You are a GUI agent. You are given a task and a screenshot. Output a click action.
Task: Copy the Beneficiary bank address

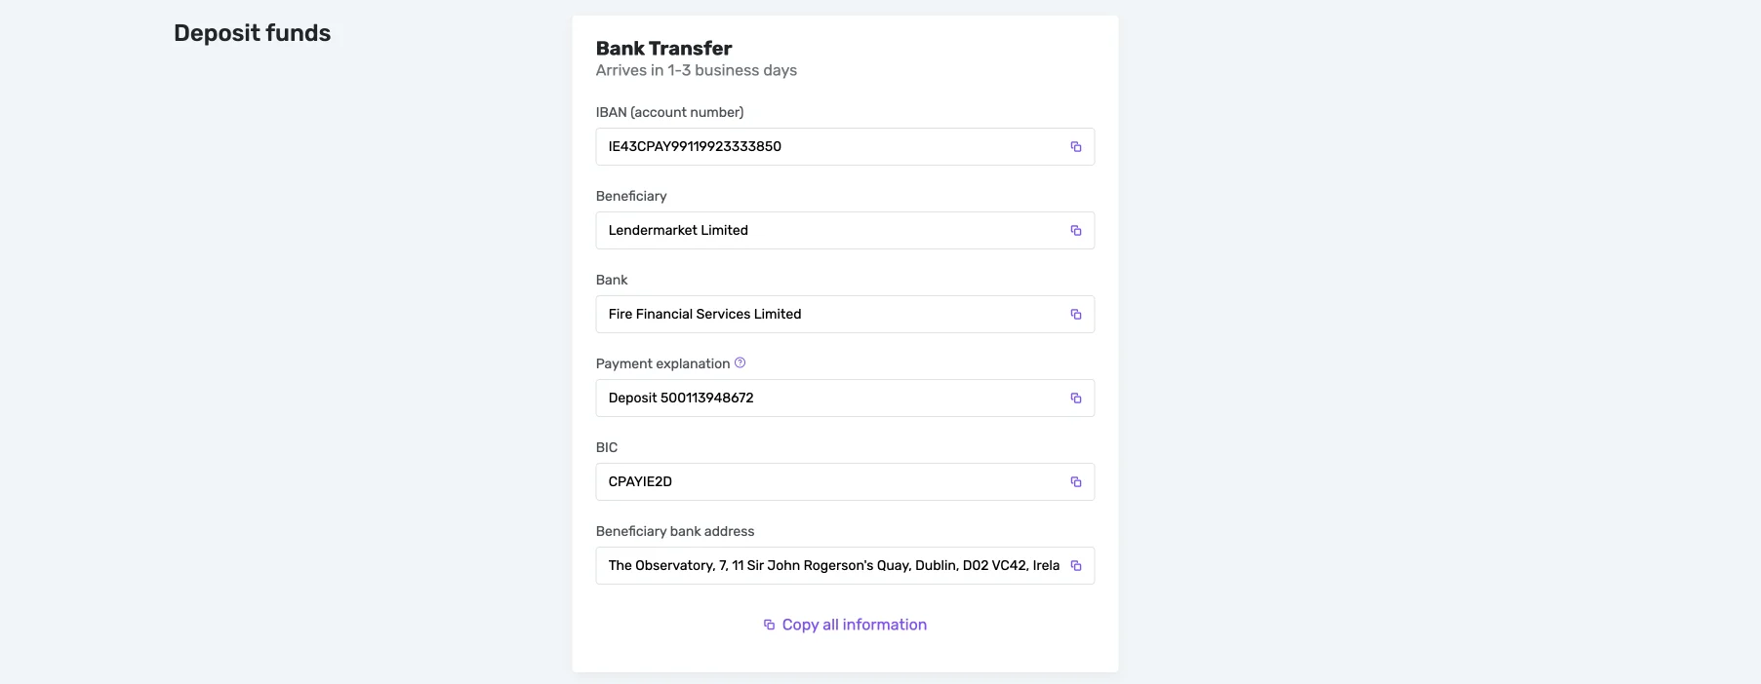pyautogui.click(x=1076, y=566)
